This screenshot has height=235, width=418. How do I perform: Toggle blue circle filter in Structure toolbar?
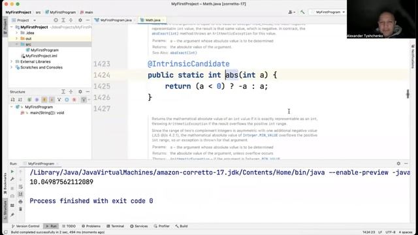pyautogui.click(x=67, y=100)
